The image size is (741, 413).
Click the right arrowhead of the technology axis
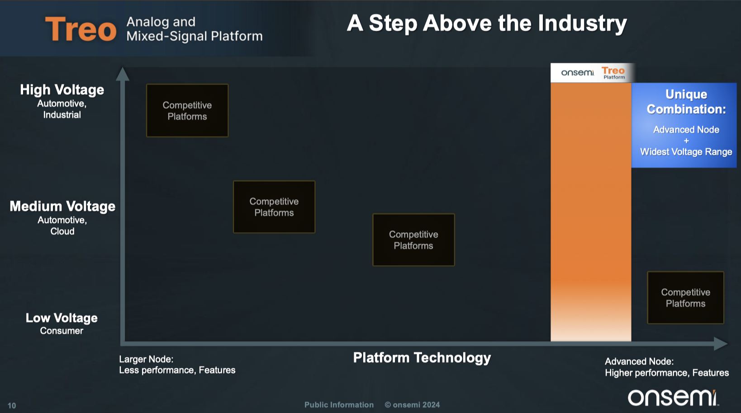[x=720, y=343]
